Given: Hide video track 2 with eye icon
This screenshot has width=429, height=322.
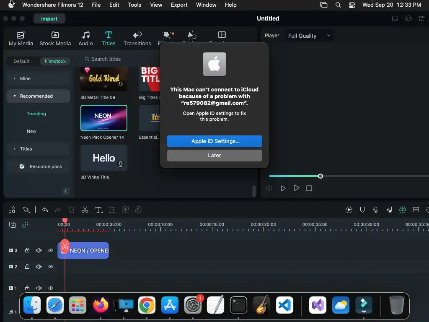Looking at the screenshot, I should pos(51,267).
